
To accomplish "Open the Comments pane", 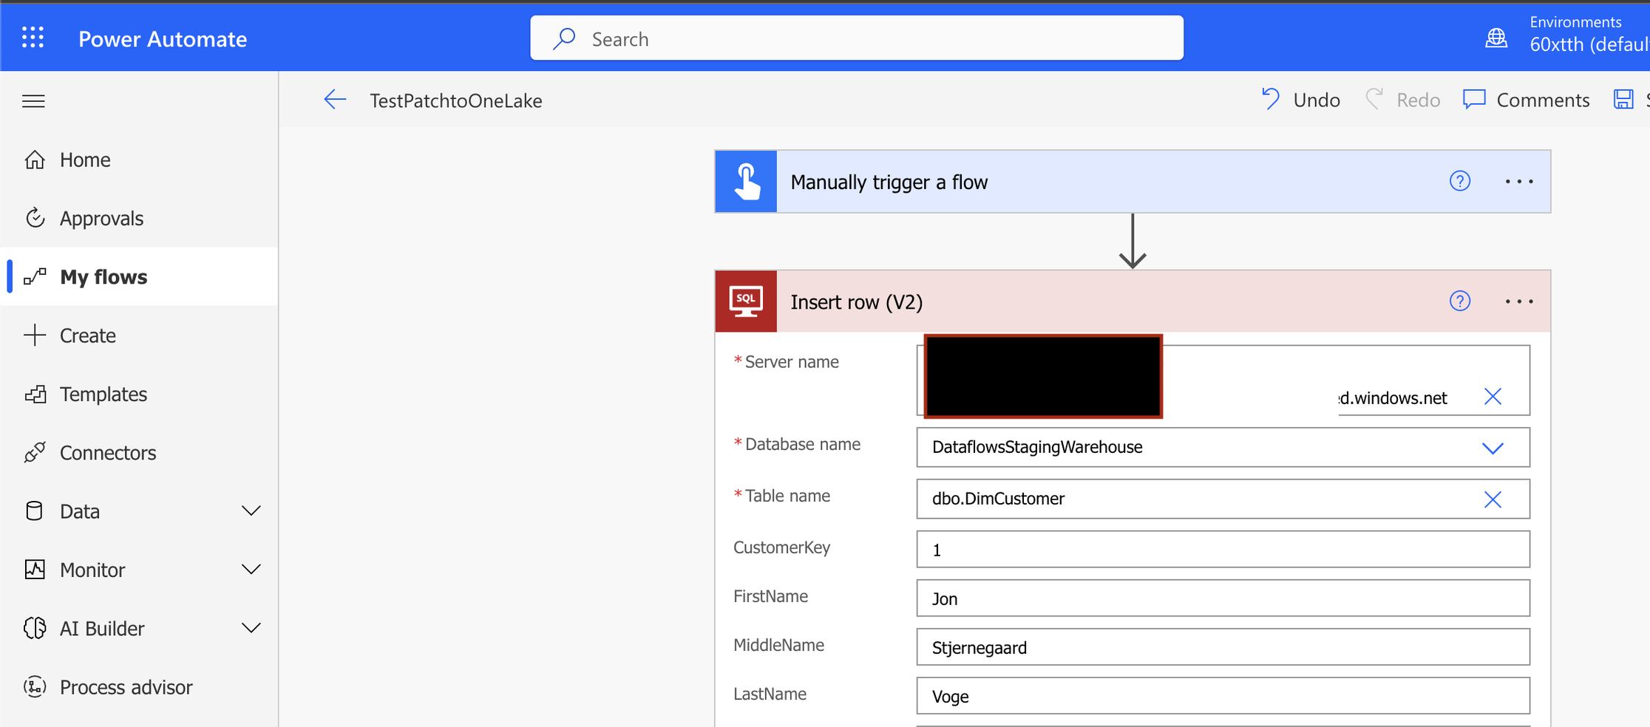I will (1527, 100).
